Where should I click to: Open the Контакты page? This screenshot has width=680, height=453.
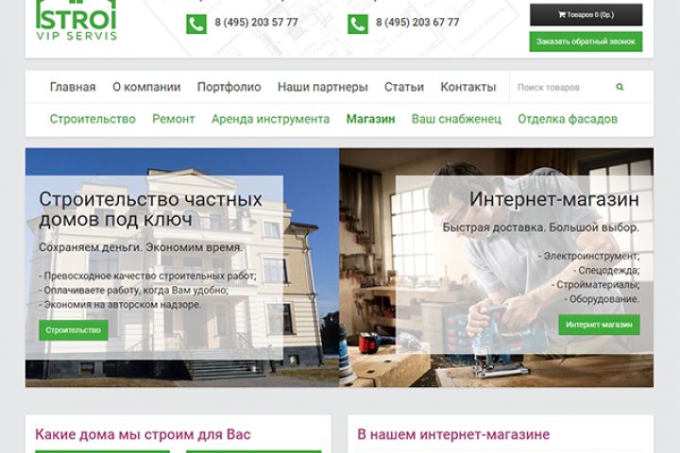tap(467, 87)
